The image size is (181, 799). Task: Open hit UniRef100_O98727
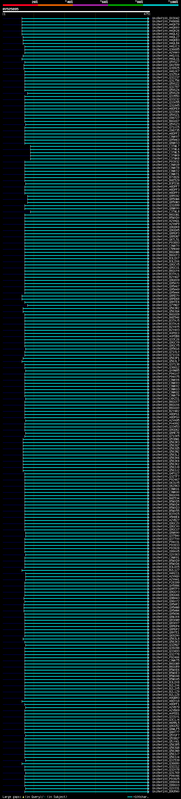[x=166, y=118]
